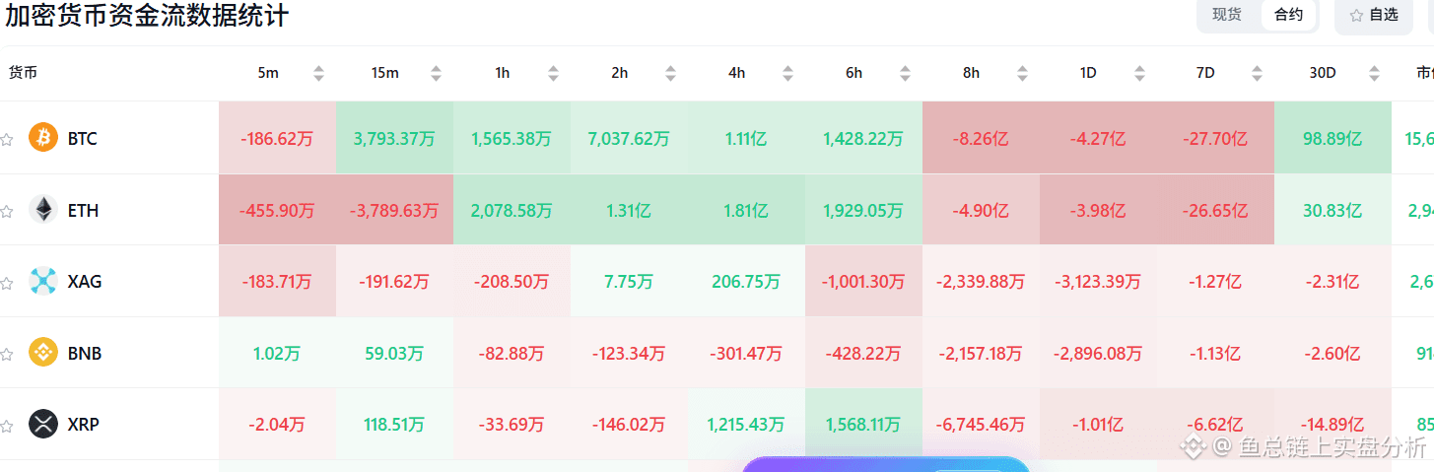Star the XAG row
This screenshot has height=472, width=1434.
click(x=7, y=283)
